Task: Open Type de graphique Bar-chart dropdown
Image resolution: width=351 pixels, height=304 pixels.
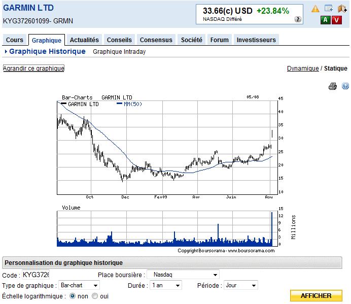Action: click(x=79, y=285)
